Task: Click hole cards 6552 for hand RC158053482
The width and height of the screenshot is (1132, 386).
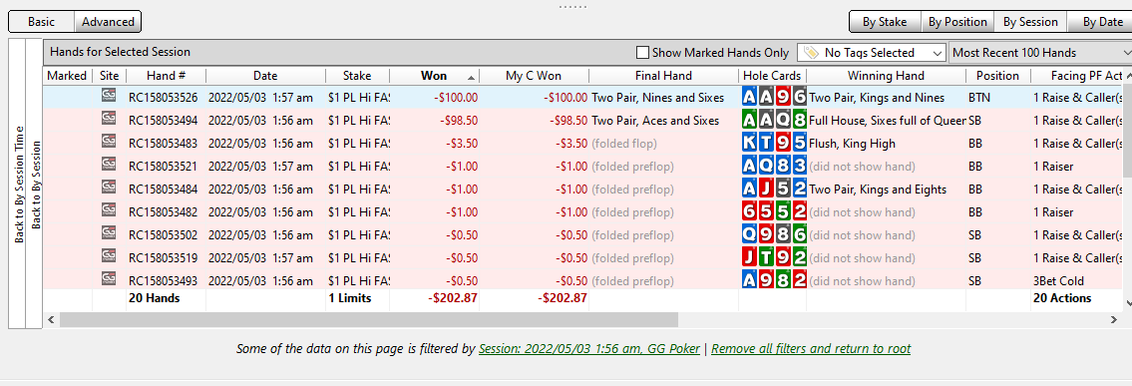Action: 775,212
